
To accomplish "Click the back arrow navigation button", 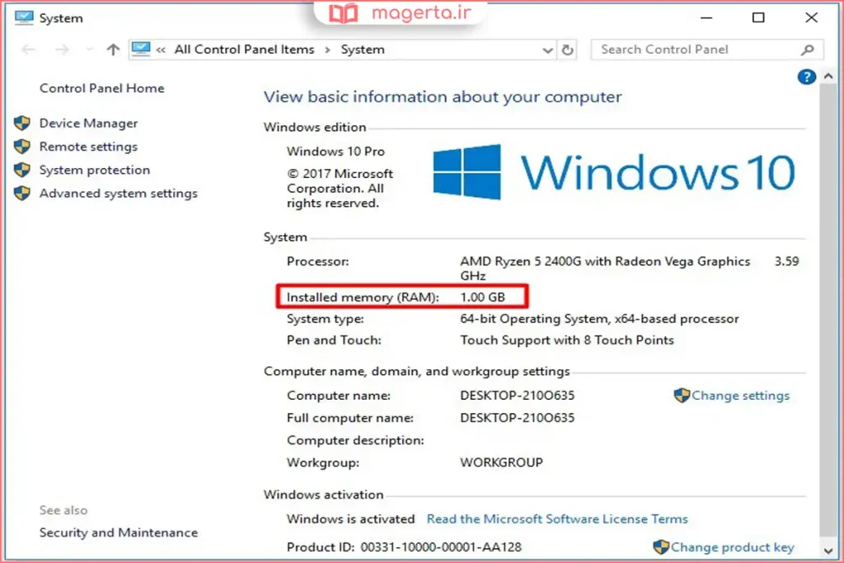I will pos(29,49).
